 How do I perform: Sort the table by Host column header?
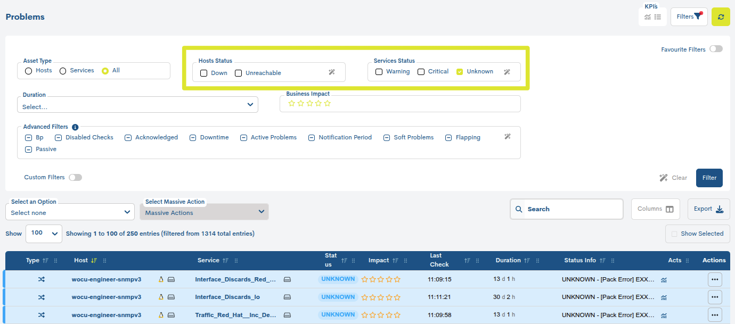81,260
